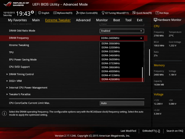Switch to the Boot tab
Viewport: 185px width, 139px height.
(x=117, y=20)
